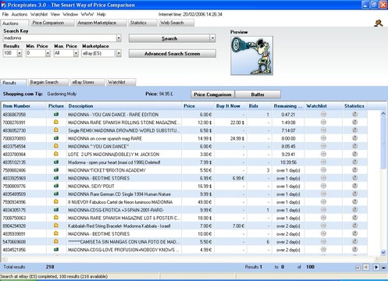The image size is (388, 281).
Task: Open the Auctions menu
Action: [x=20, y=14]
